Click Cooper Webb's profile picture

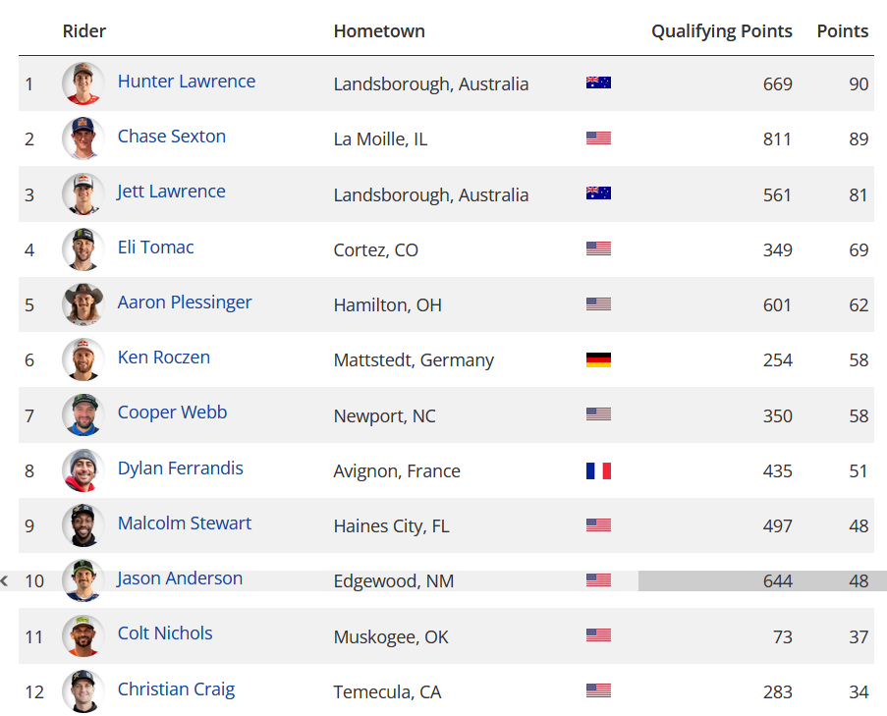83,414
